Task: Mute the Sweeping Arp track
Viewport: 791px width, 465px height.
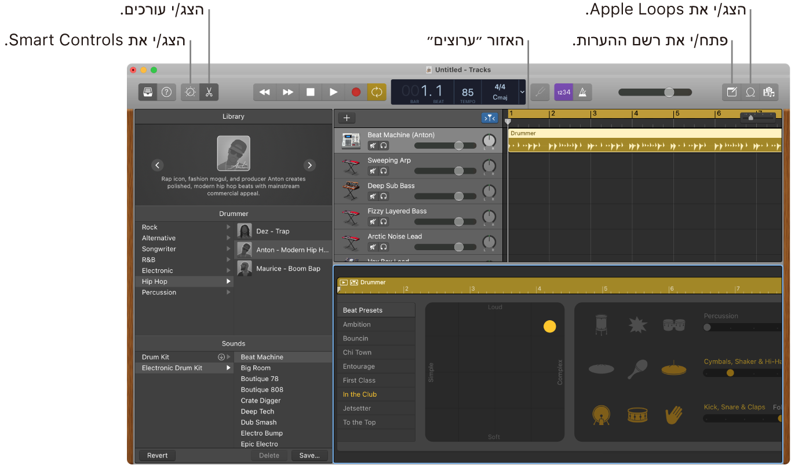Action: 373,171
